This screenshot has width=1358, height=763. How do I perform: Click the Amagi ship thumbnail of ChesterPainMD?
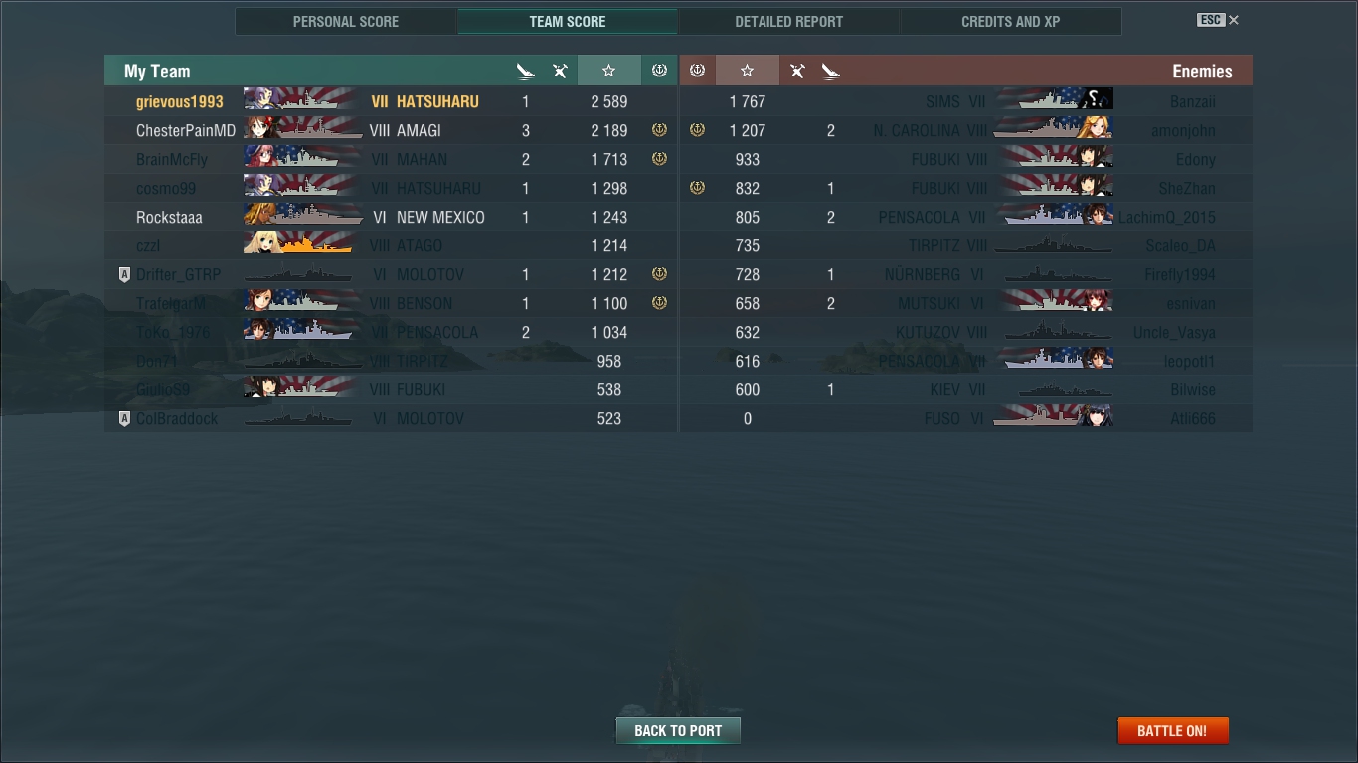point(302,130)
